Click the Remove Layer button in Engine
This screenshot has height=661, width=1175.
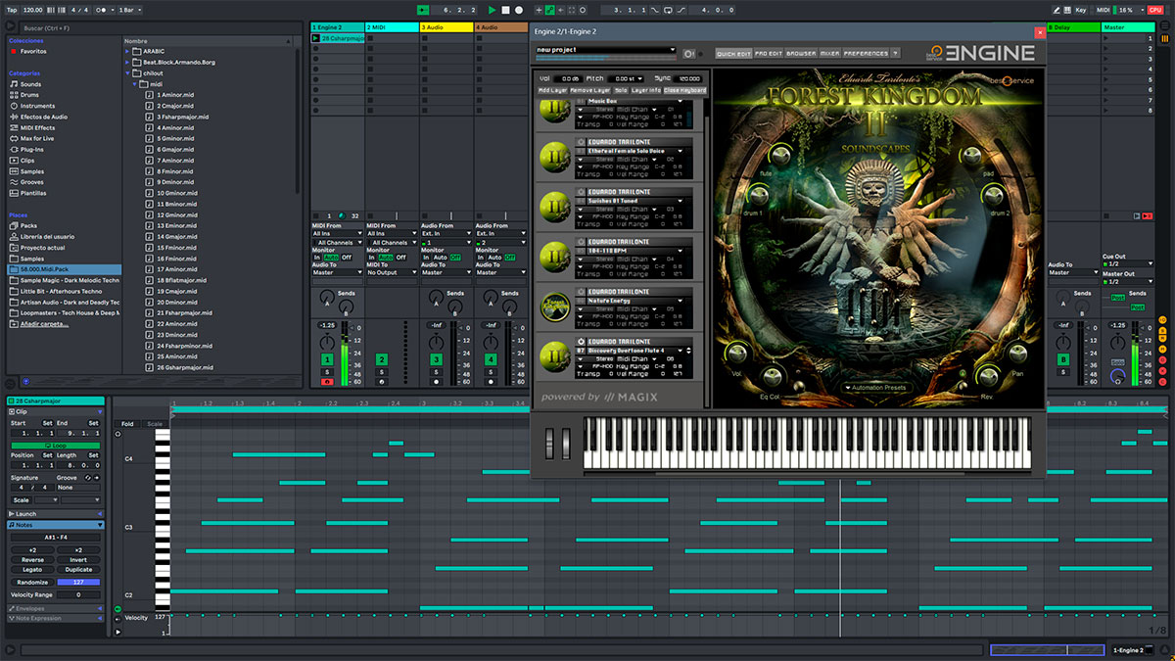coord(589,90)
